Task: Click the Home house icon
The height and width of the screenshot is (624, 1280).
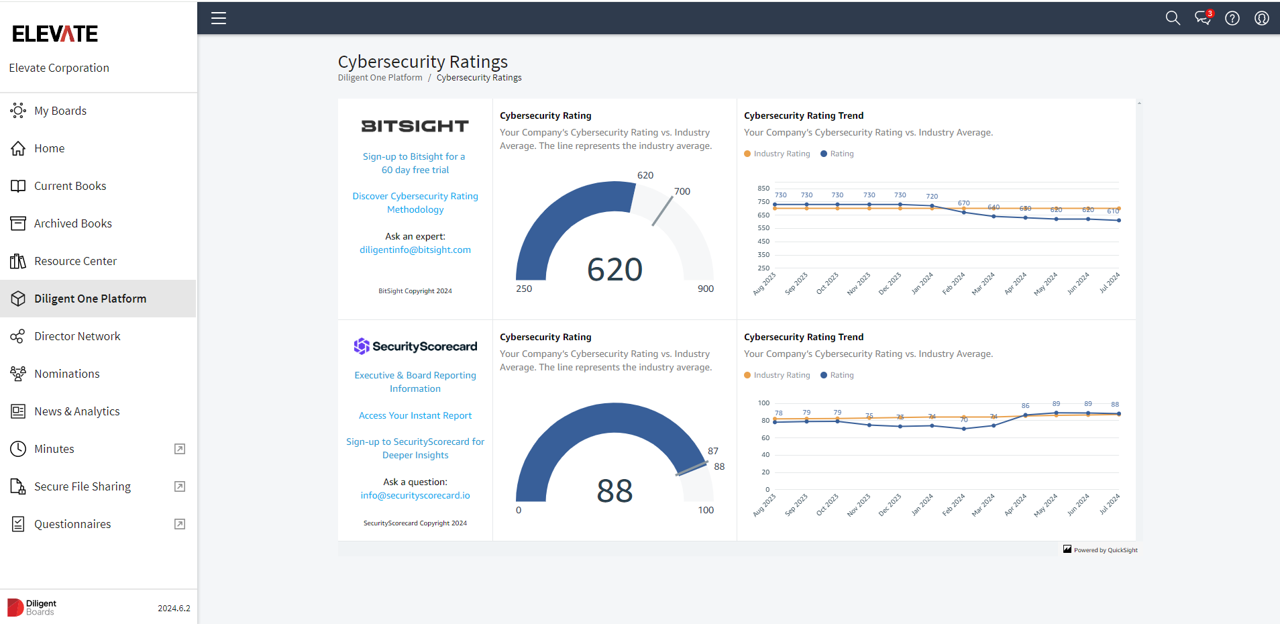Action: (x=18, y=148)
